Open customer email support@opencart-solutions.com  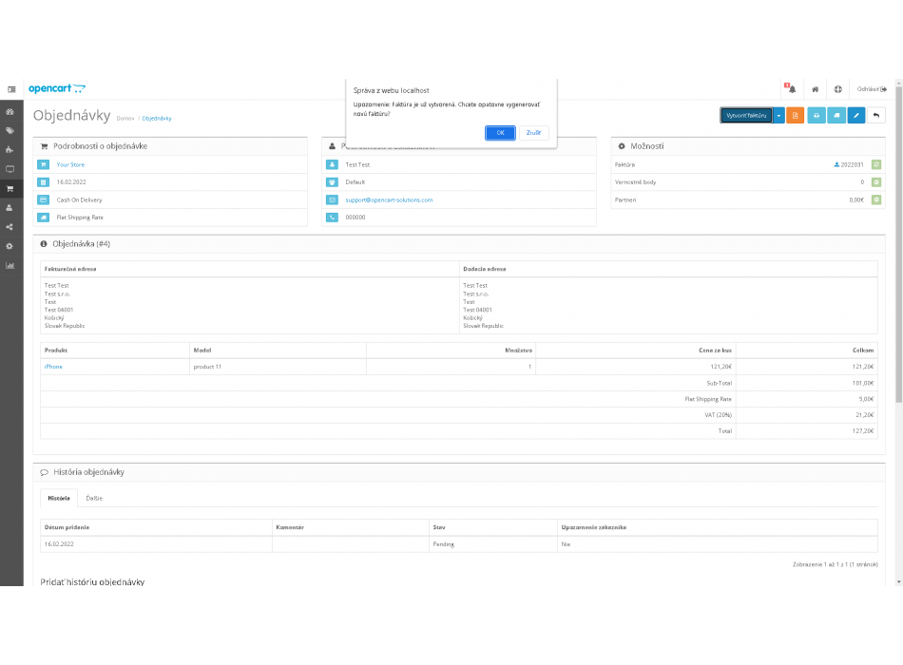point(389,199)
